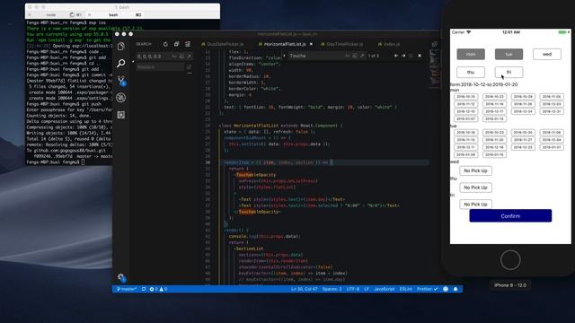Click SectionList tag in editor code
Screen dimensions: 575x323
pos(250,249)
